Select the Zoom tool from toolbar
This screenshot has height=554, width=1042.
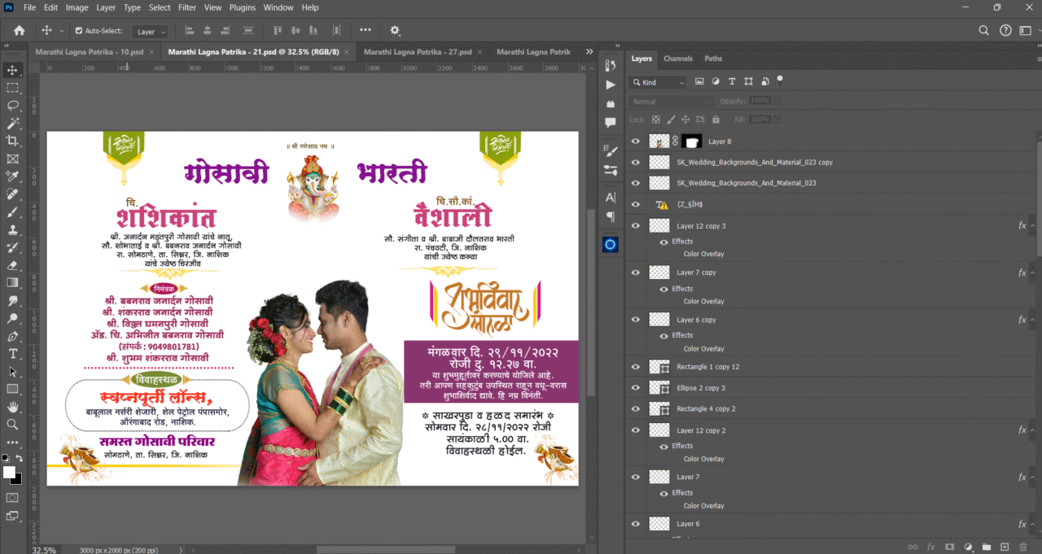point(13,424)
